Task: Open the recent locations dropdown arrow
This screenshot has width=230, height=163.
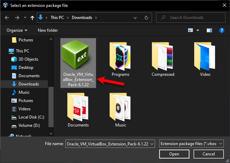Action: click(x=25, y=18)
